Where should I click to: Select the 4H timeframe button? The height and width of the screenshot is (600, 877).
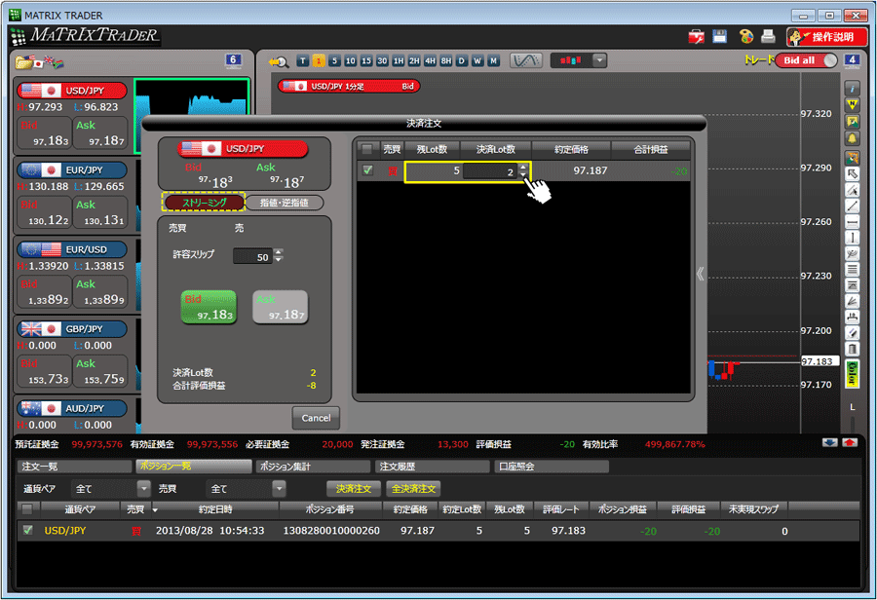[430, 61]
